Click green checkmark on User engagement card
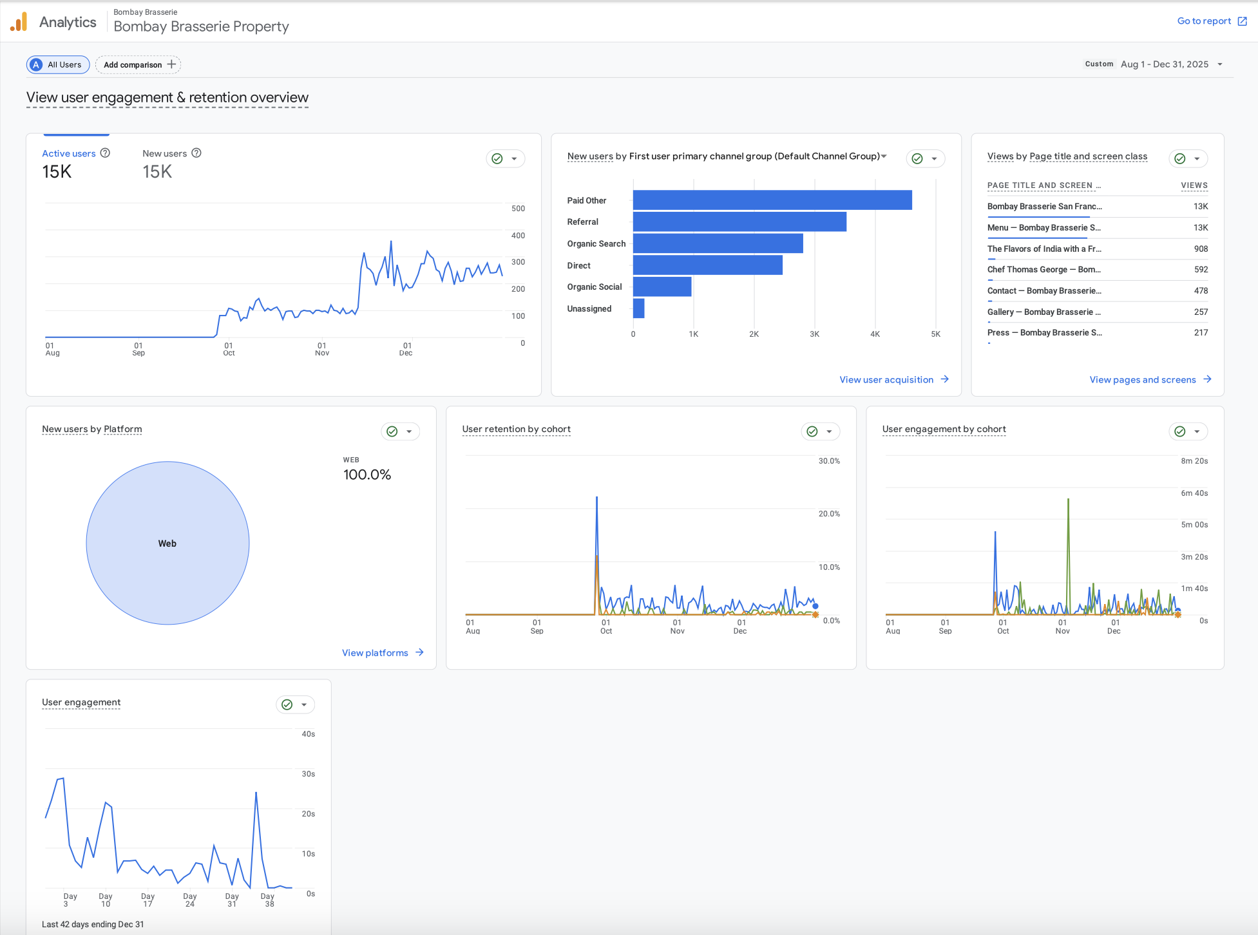 coord(287,704)
